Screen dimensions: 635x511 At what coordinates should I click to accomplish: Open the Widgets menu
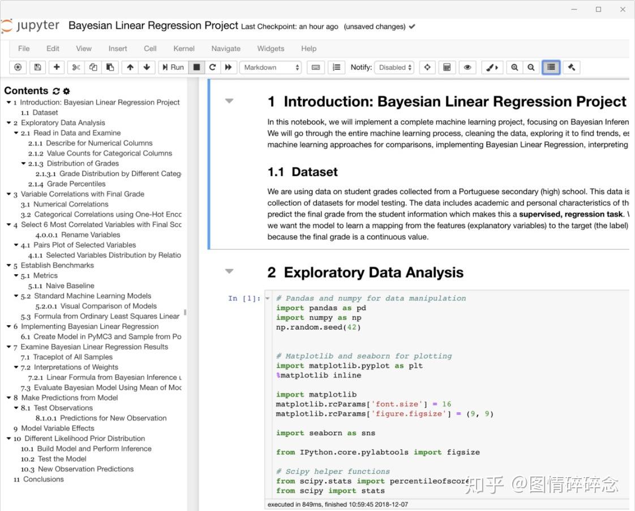point(271,49)
